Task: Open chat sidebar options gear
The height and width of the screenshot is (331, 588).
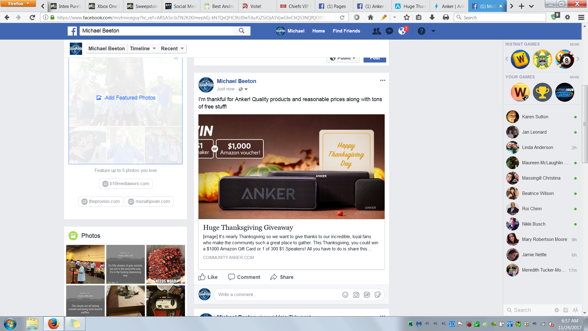Action: tap(557, 310)
